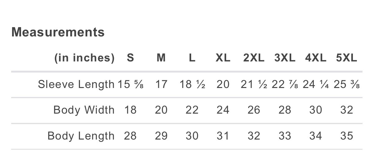This screenshot has width=369, height=163.
Task: Click the L size column header
Action: click(192, 58)
